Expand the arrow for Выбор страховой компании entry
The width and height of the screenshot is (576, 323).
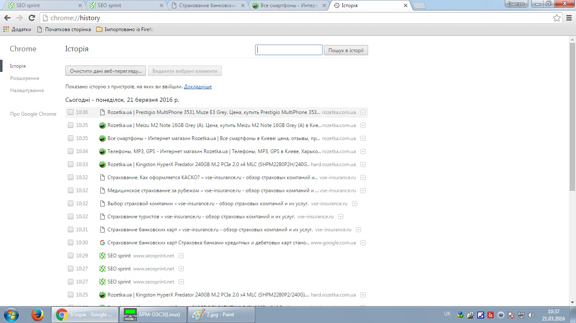point(355,204)
